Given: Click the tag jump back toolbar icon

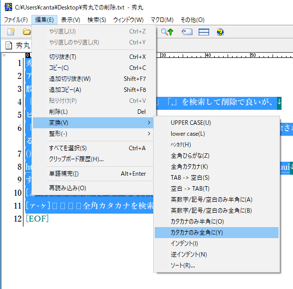Looking at the screenshot, I should [x=187, y=32].
